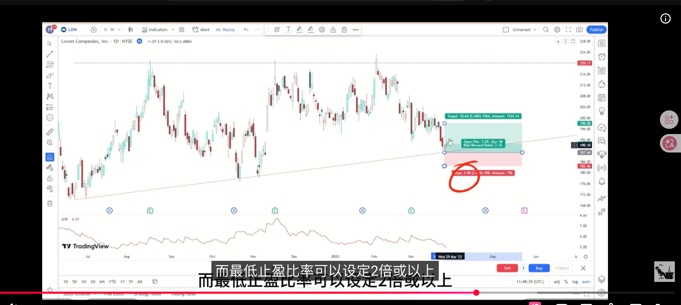The image size is (681, 305).
Task: Take a chart snapshot with the camera icon
Action: (x=579, y=30)
